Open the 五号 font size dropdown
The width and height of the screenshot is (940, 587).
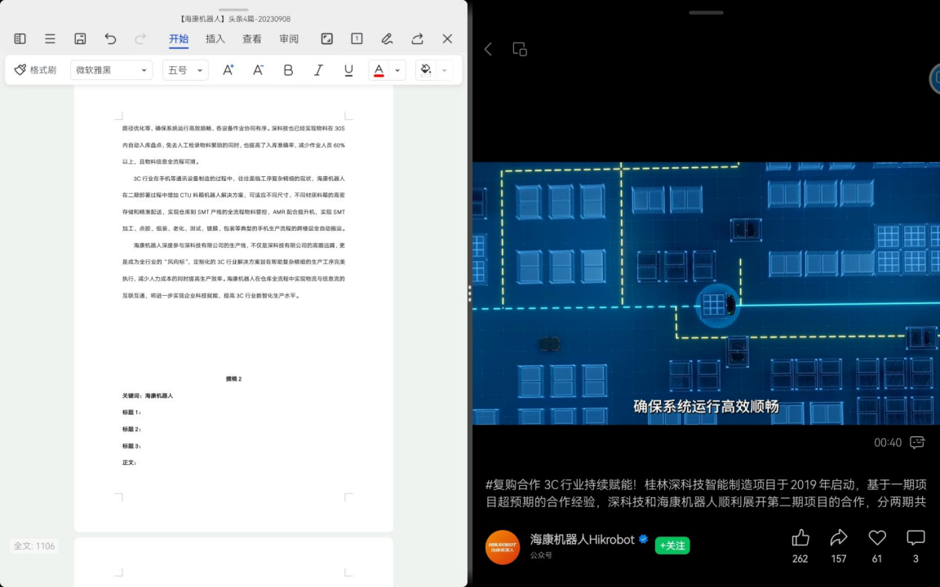tap(185, 70)
